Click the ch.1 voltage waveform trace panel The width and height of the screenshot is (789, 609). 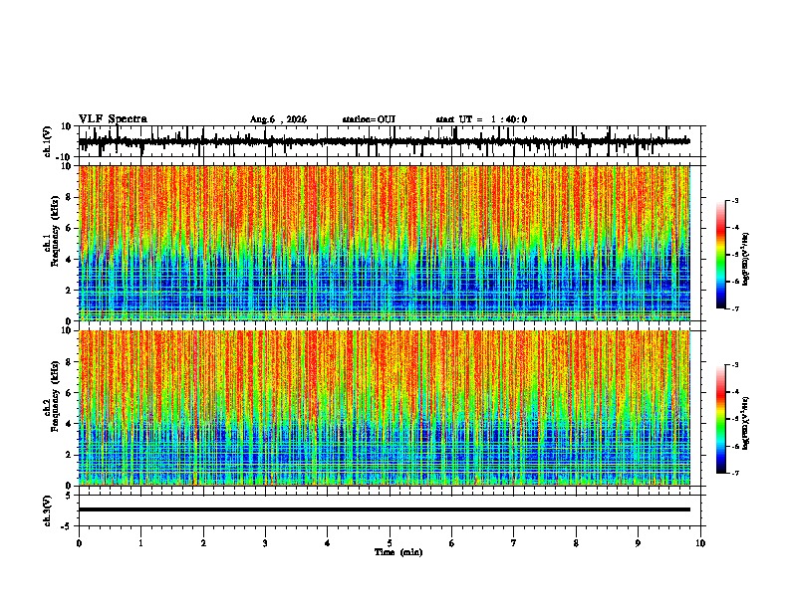(390, 141)
